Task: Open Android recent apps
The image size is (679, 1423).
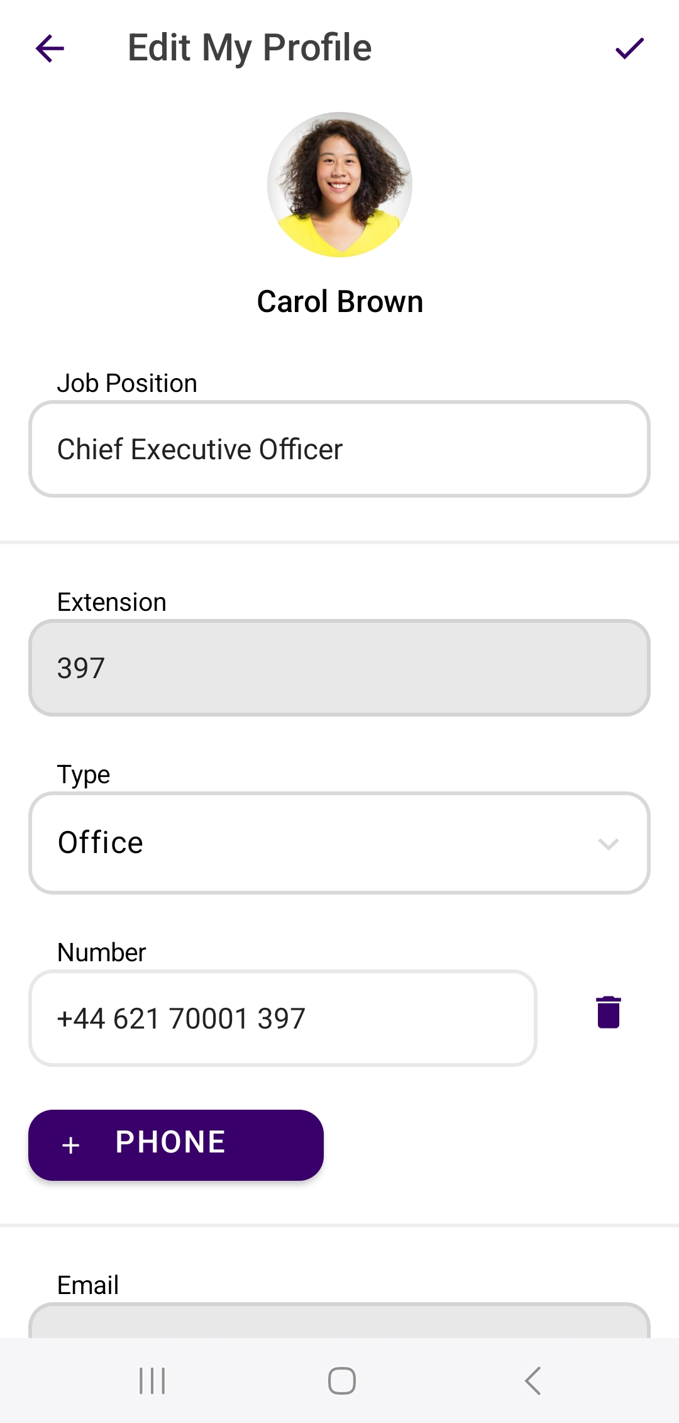Action: coord(152,1381)
